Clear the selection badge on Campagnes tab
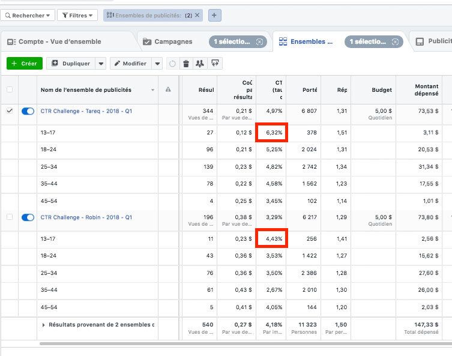The height and width of the screenshot is (356, 452). tap(259, 41)
